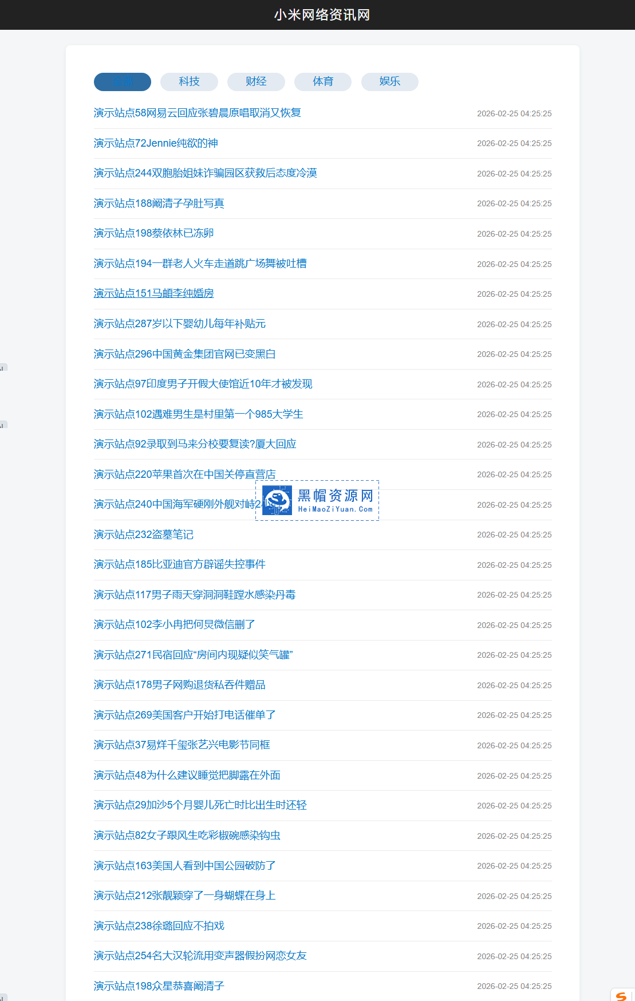635x1001 pixels.
Task: Open article 比亚迪官方辟谣失控事件
Action: point(180,564)
